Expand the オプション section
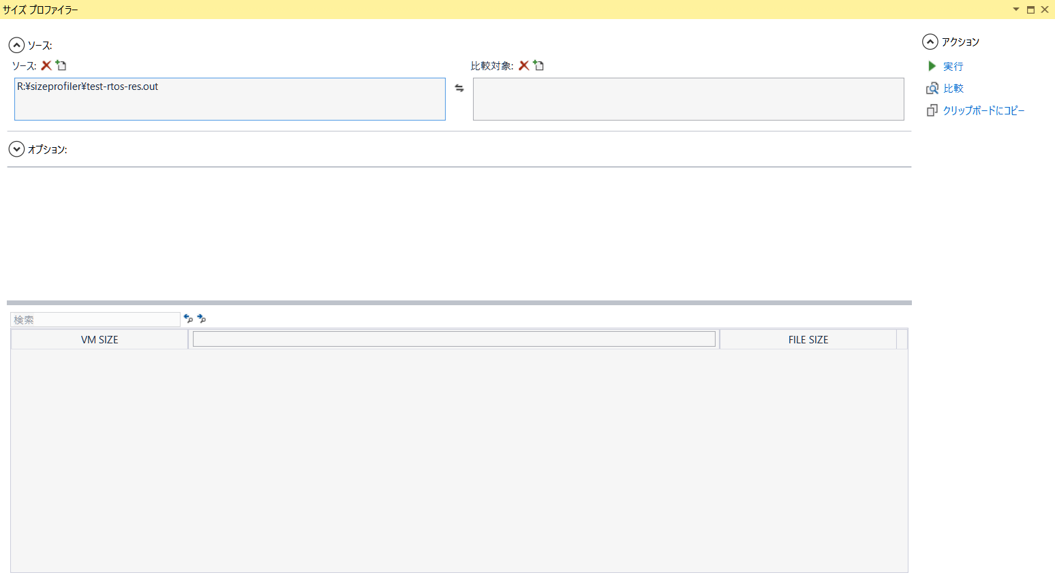The height and width of the screenshot is (577, 1055). point(16,149)
